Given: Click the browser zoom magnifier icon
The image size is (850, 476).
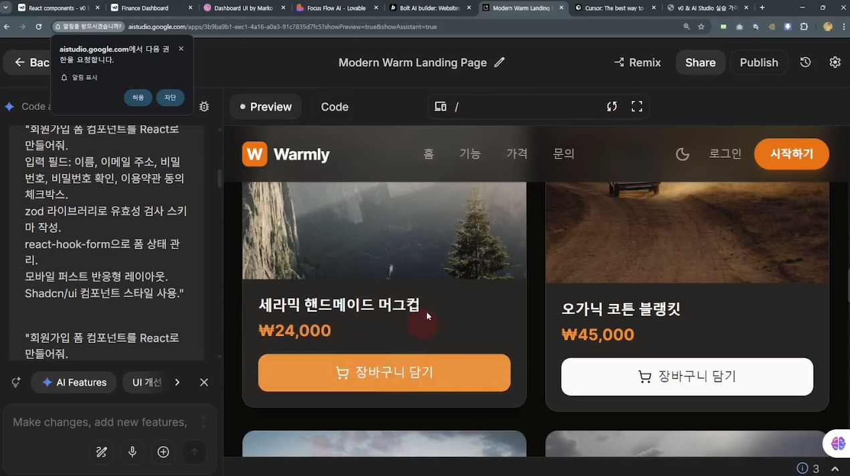Looking at the screenshot, I should (686, 27).
